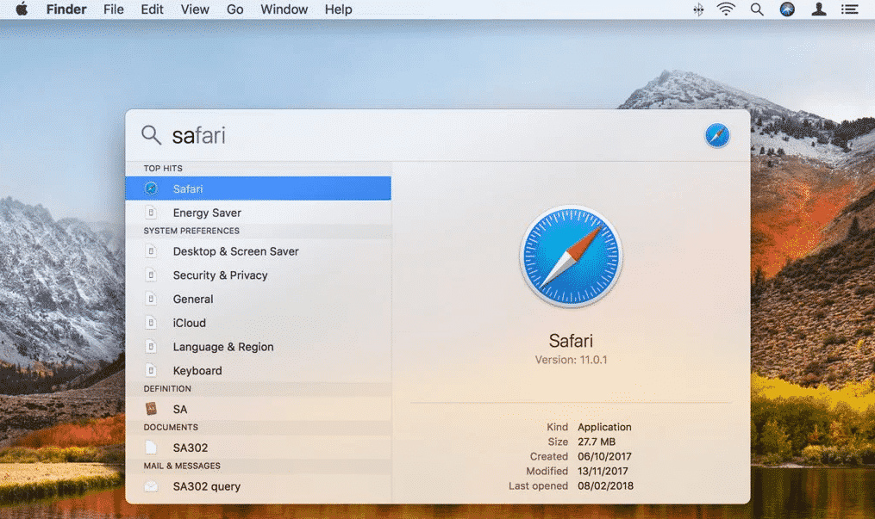Screen dimensions: 875x519
Task: Click the lightbulb icon beside Energy Saver
Action: [153, 212]
